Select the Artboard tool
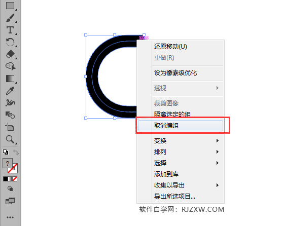284x226 pixels. pos(10,127)
